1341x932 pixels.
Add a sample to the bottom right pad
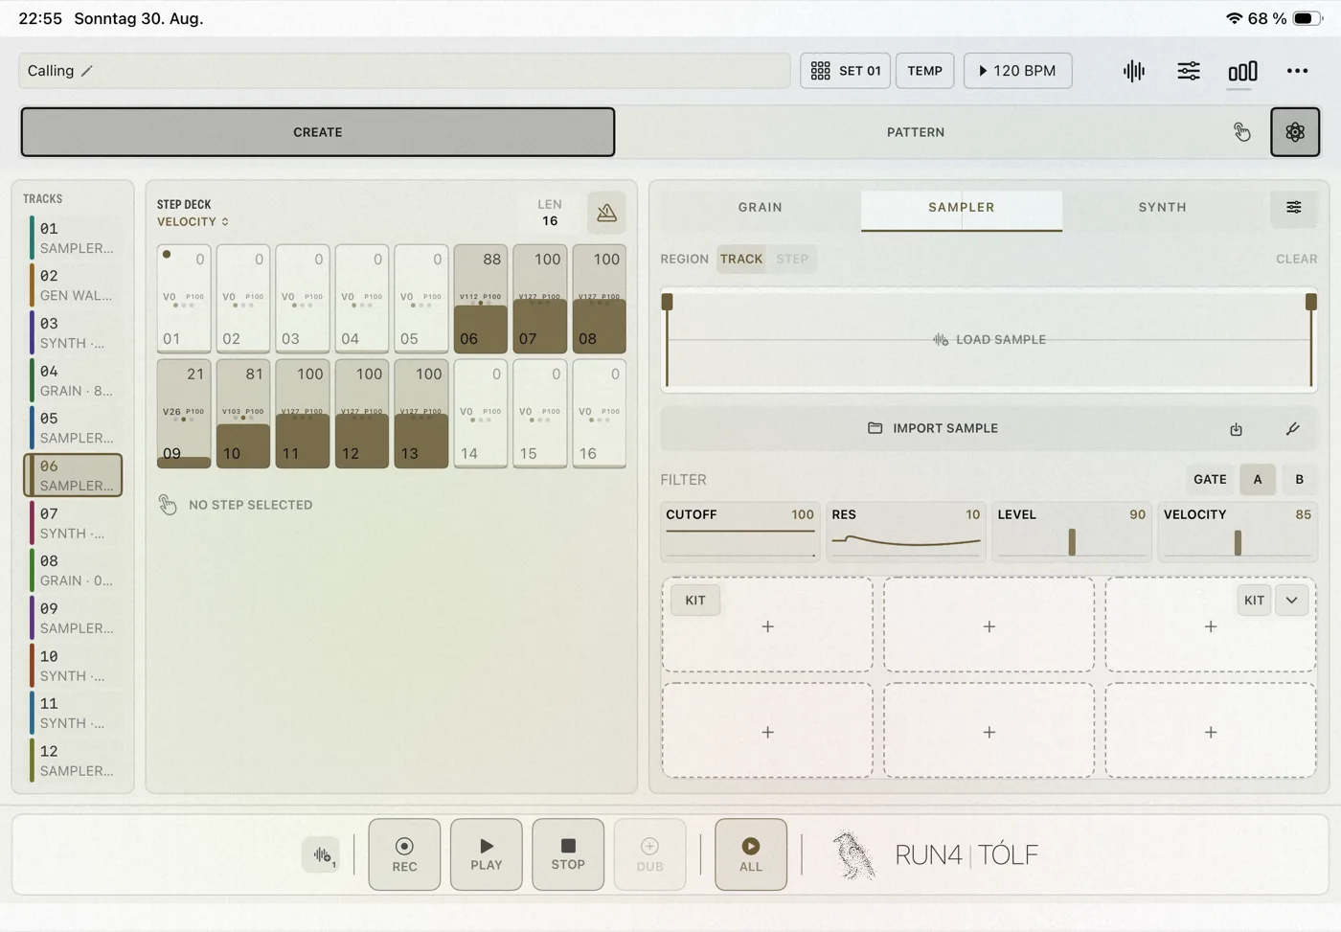1211,732
